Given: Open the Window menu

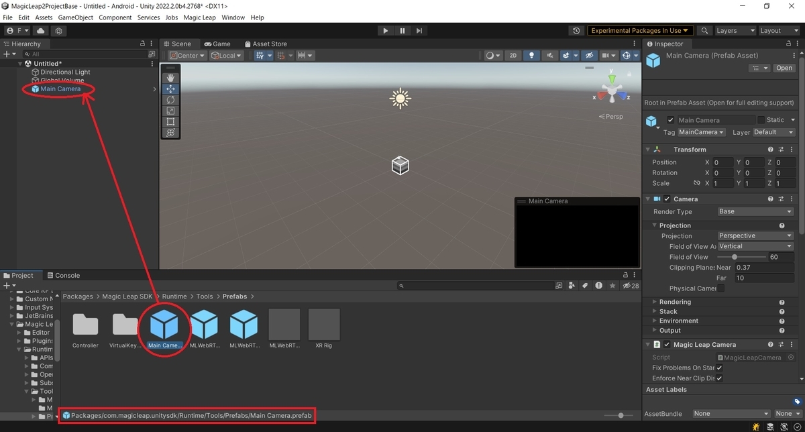Looking at the screenshot, I should tap(233, 17).
